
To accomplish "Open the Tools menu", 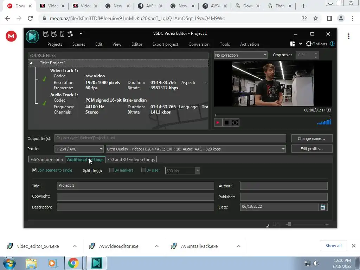I will tap(225, 44).
